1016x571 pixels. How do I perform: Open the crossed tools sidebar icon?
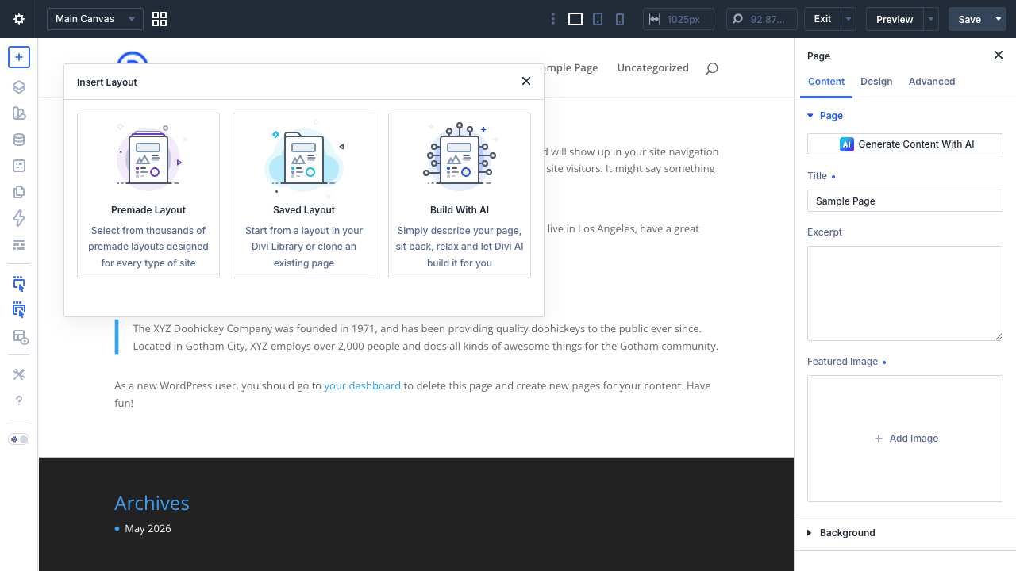pyautogui.click(x=19, y=374)
